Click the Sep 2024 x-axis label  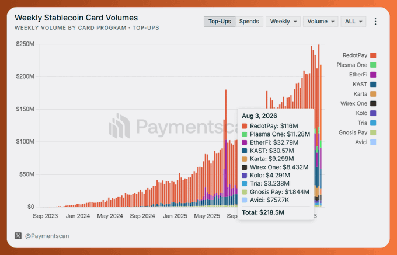click(142, 216)
